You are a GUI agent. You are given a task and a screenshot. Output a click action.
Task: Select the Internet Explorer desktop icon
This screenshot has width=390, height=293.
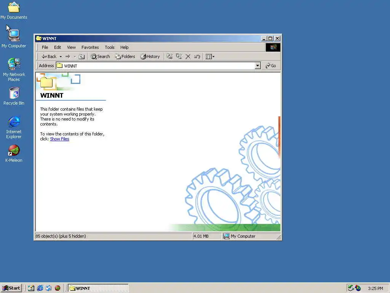coord(14,127)
